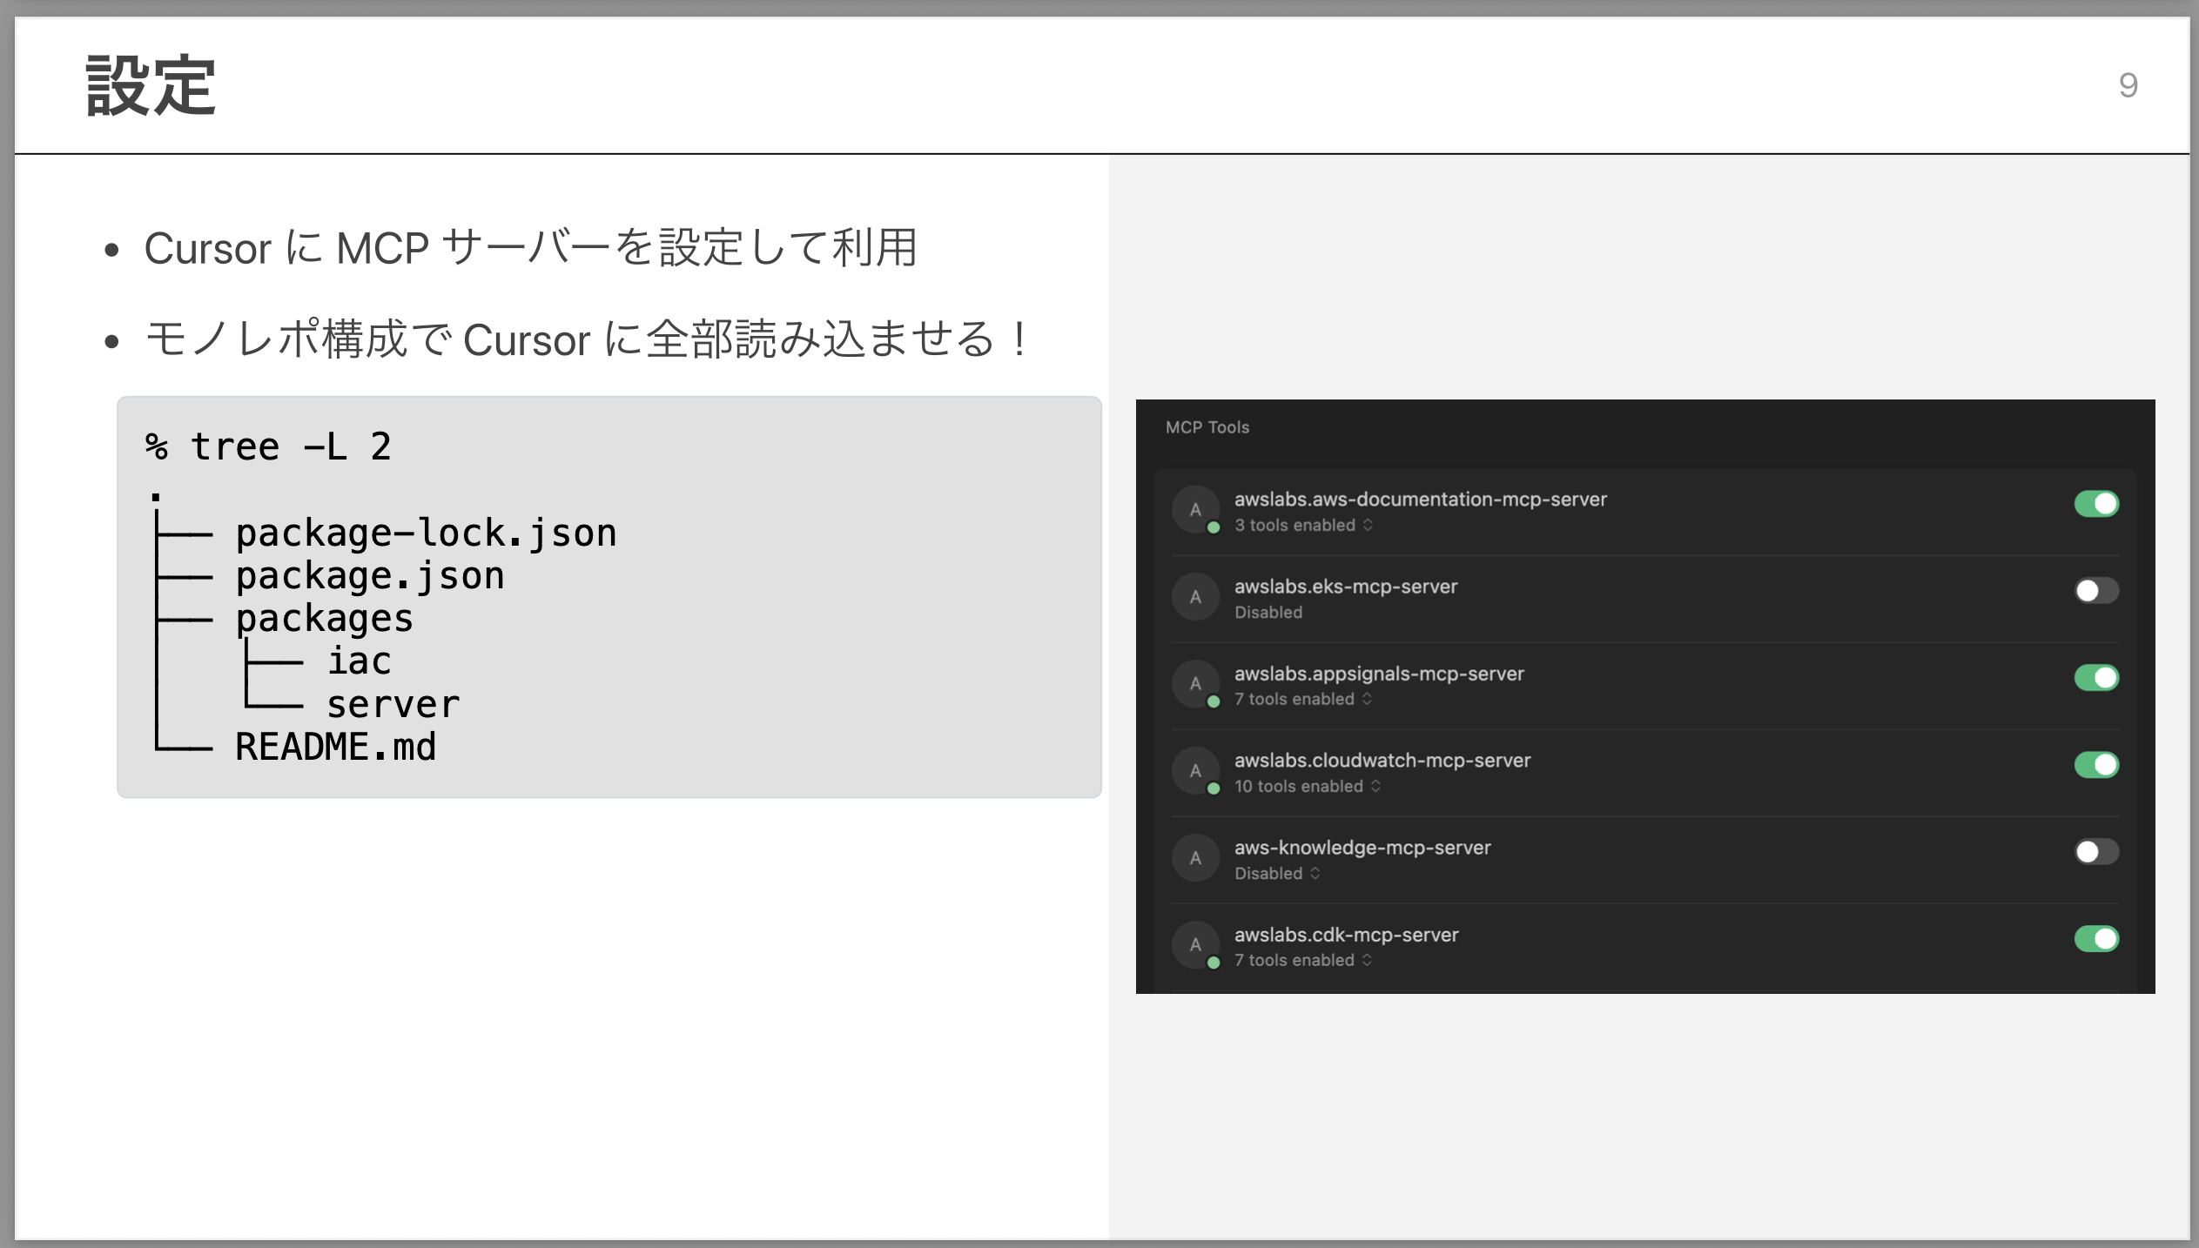Select the awslabs.cdk-mcp-server name
This screenshot has height=1248, width=2199.
click(1347, 935)
